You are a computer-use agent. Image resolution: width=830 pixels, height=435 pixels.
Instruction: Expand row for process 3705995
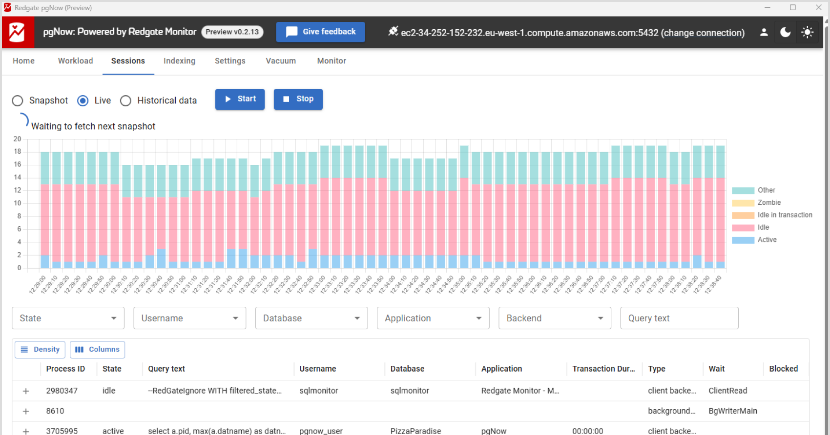[26, 432]
